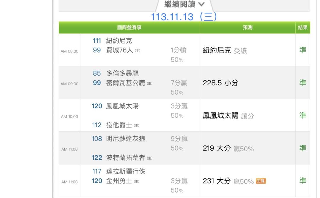Image resolution: width=320 pixels, height=198 pixels.
Task: Click the 3分贏 spread in 金州勇士 row
Action: click(179, 181)
